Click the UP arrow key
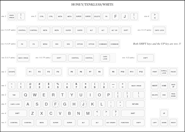 tap(164, 113)
